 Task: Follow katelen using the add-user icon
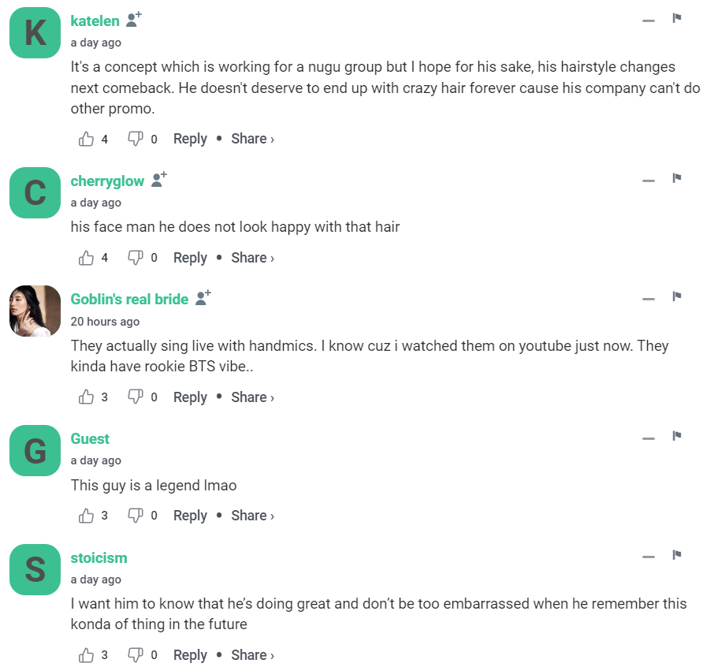pyautogui.click(x=134, y=20)
